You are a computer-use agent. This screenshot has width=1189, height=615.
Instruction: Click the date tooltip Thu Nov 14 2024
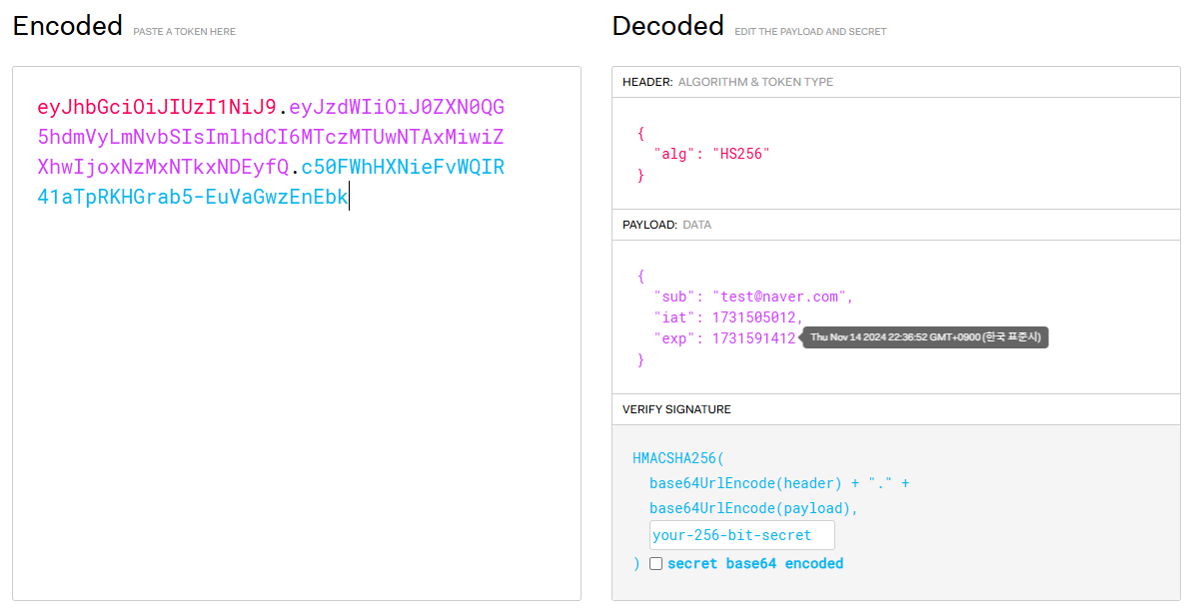[925, 337]
